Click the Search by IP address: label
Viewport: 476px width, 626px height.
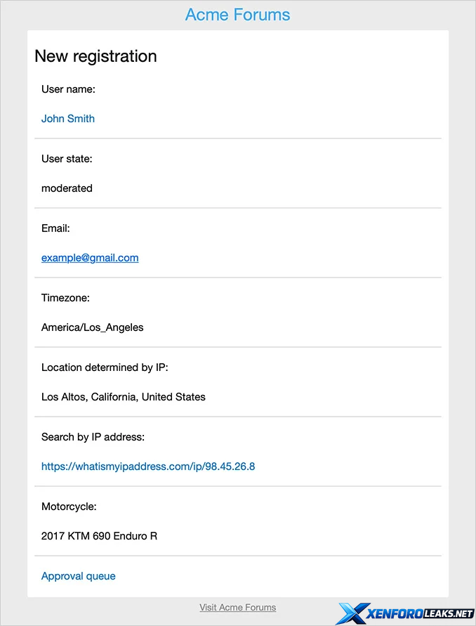[93, 437]
